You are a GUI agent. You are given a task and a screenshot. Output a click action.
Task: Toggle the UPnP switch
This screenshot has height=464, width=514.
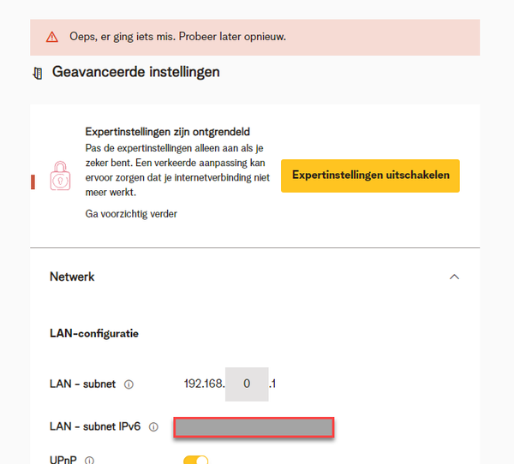(195, 461)
